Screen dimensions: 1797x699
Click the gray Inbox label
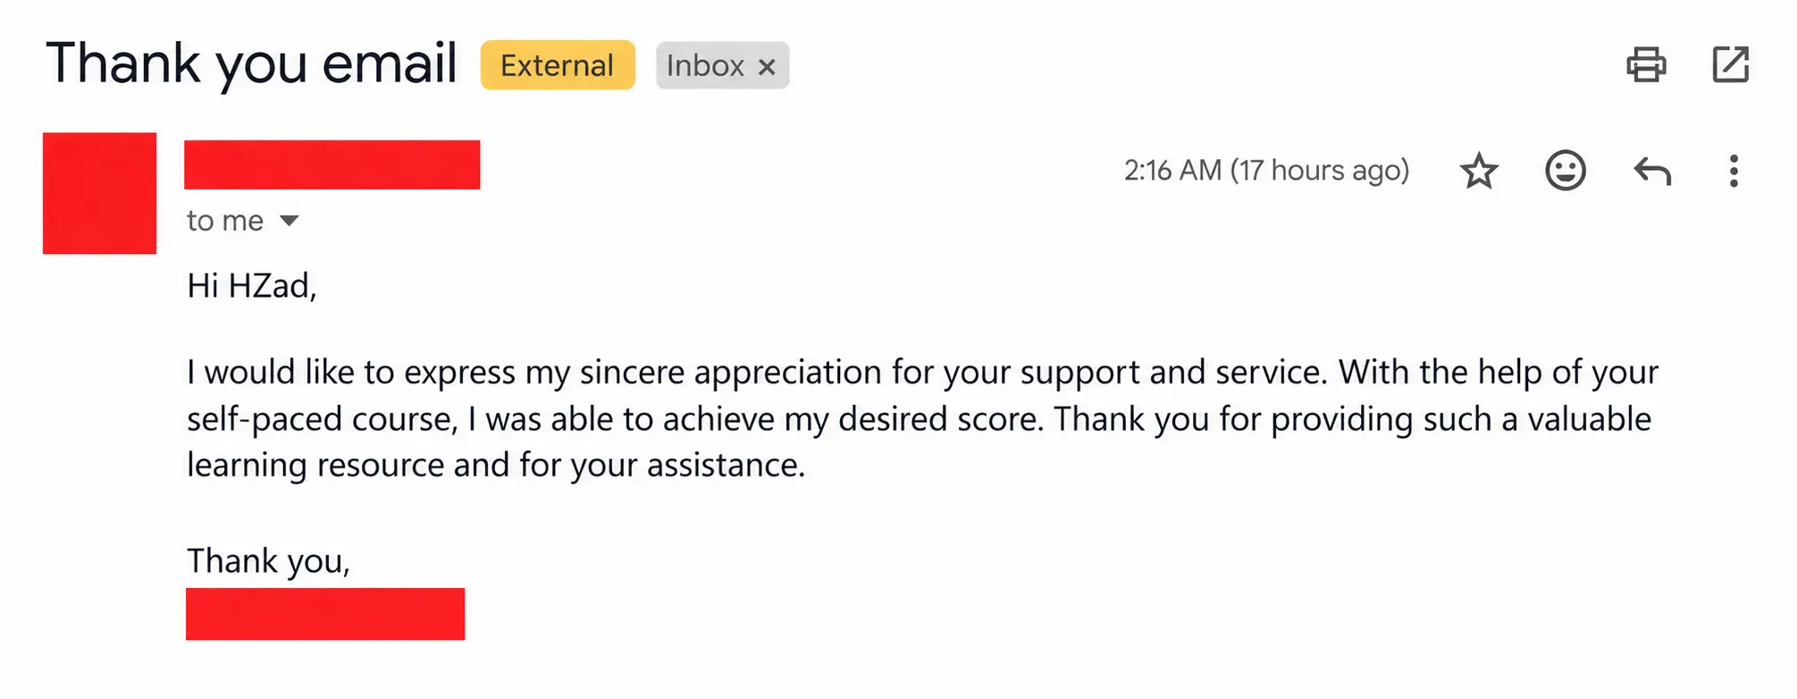click(706, 65)
